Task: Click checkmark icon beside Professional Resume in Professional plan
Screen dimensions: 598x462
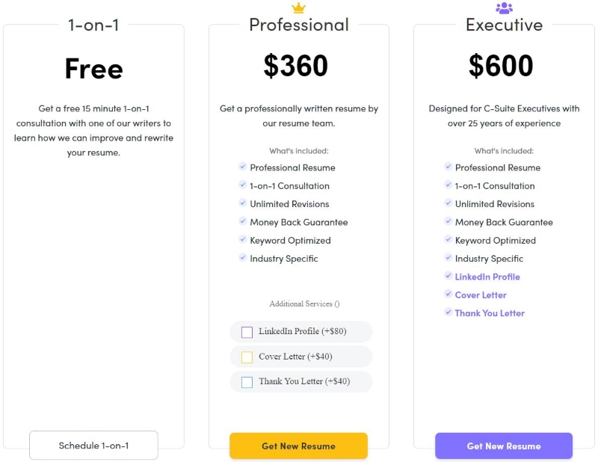Action: coord(242,166)
